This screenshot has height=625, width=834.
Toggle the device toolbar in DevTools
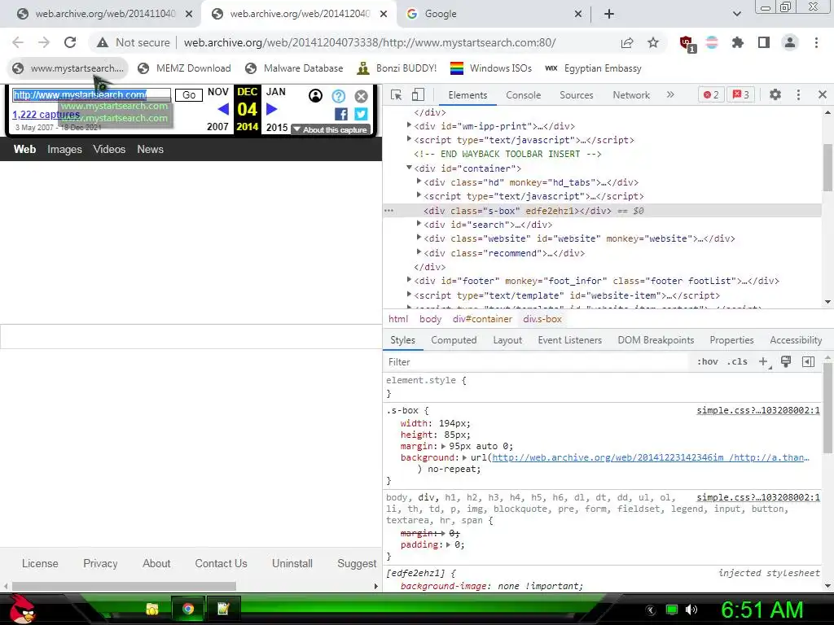pos(418,94)
